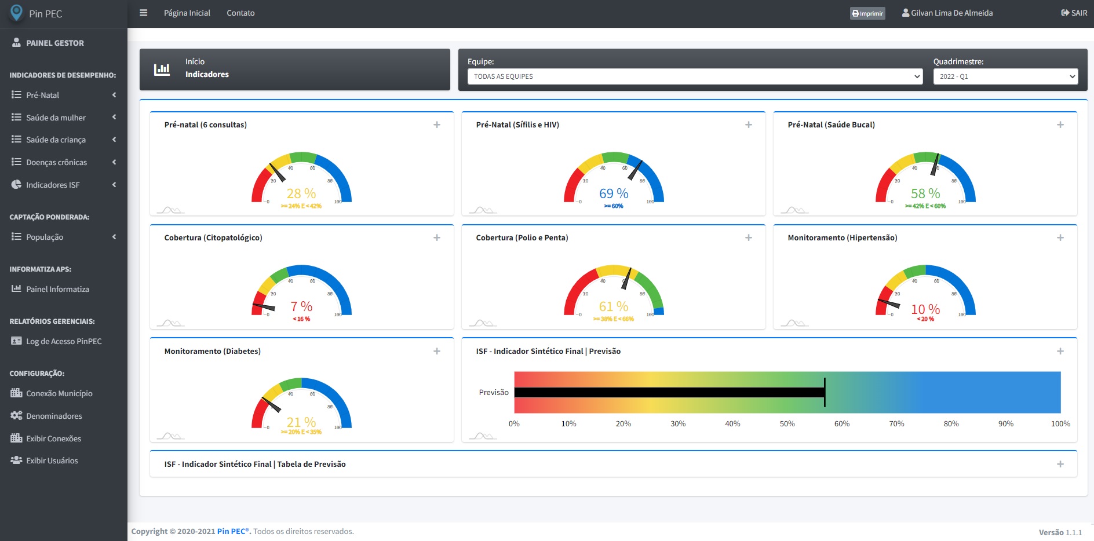
Task: Click the black Previsão progress bar
Action: coord(669,392)
